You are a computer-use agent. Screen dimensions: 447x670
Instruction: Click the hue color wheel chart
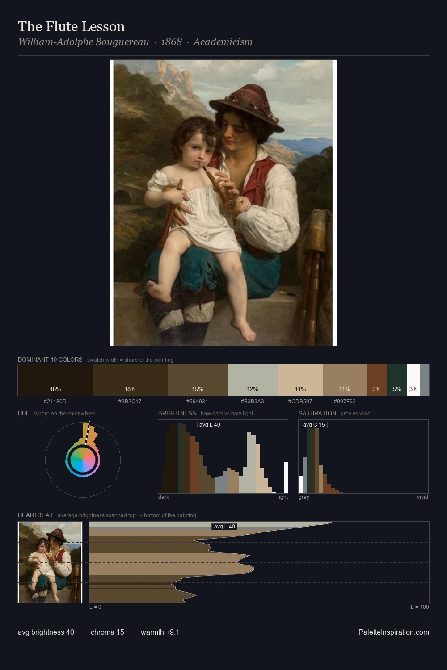click(x=83, y=460)
